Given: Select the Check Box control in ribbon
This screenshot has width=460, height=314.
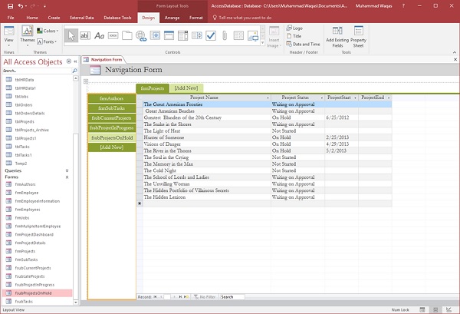Looking at the screenshot, I should point(211,35).
